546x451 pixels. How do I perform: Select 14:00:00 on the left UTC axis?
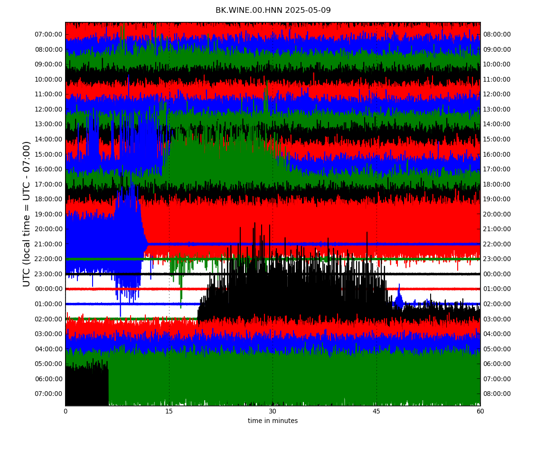(49, 139)
